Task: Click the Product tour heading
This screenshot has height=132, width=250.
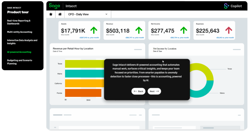Action: pos(18,12)
